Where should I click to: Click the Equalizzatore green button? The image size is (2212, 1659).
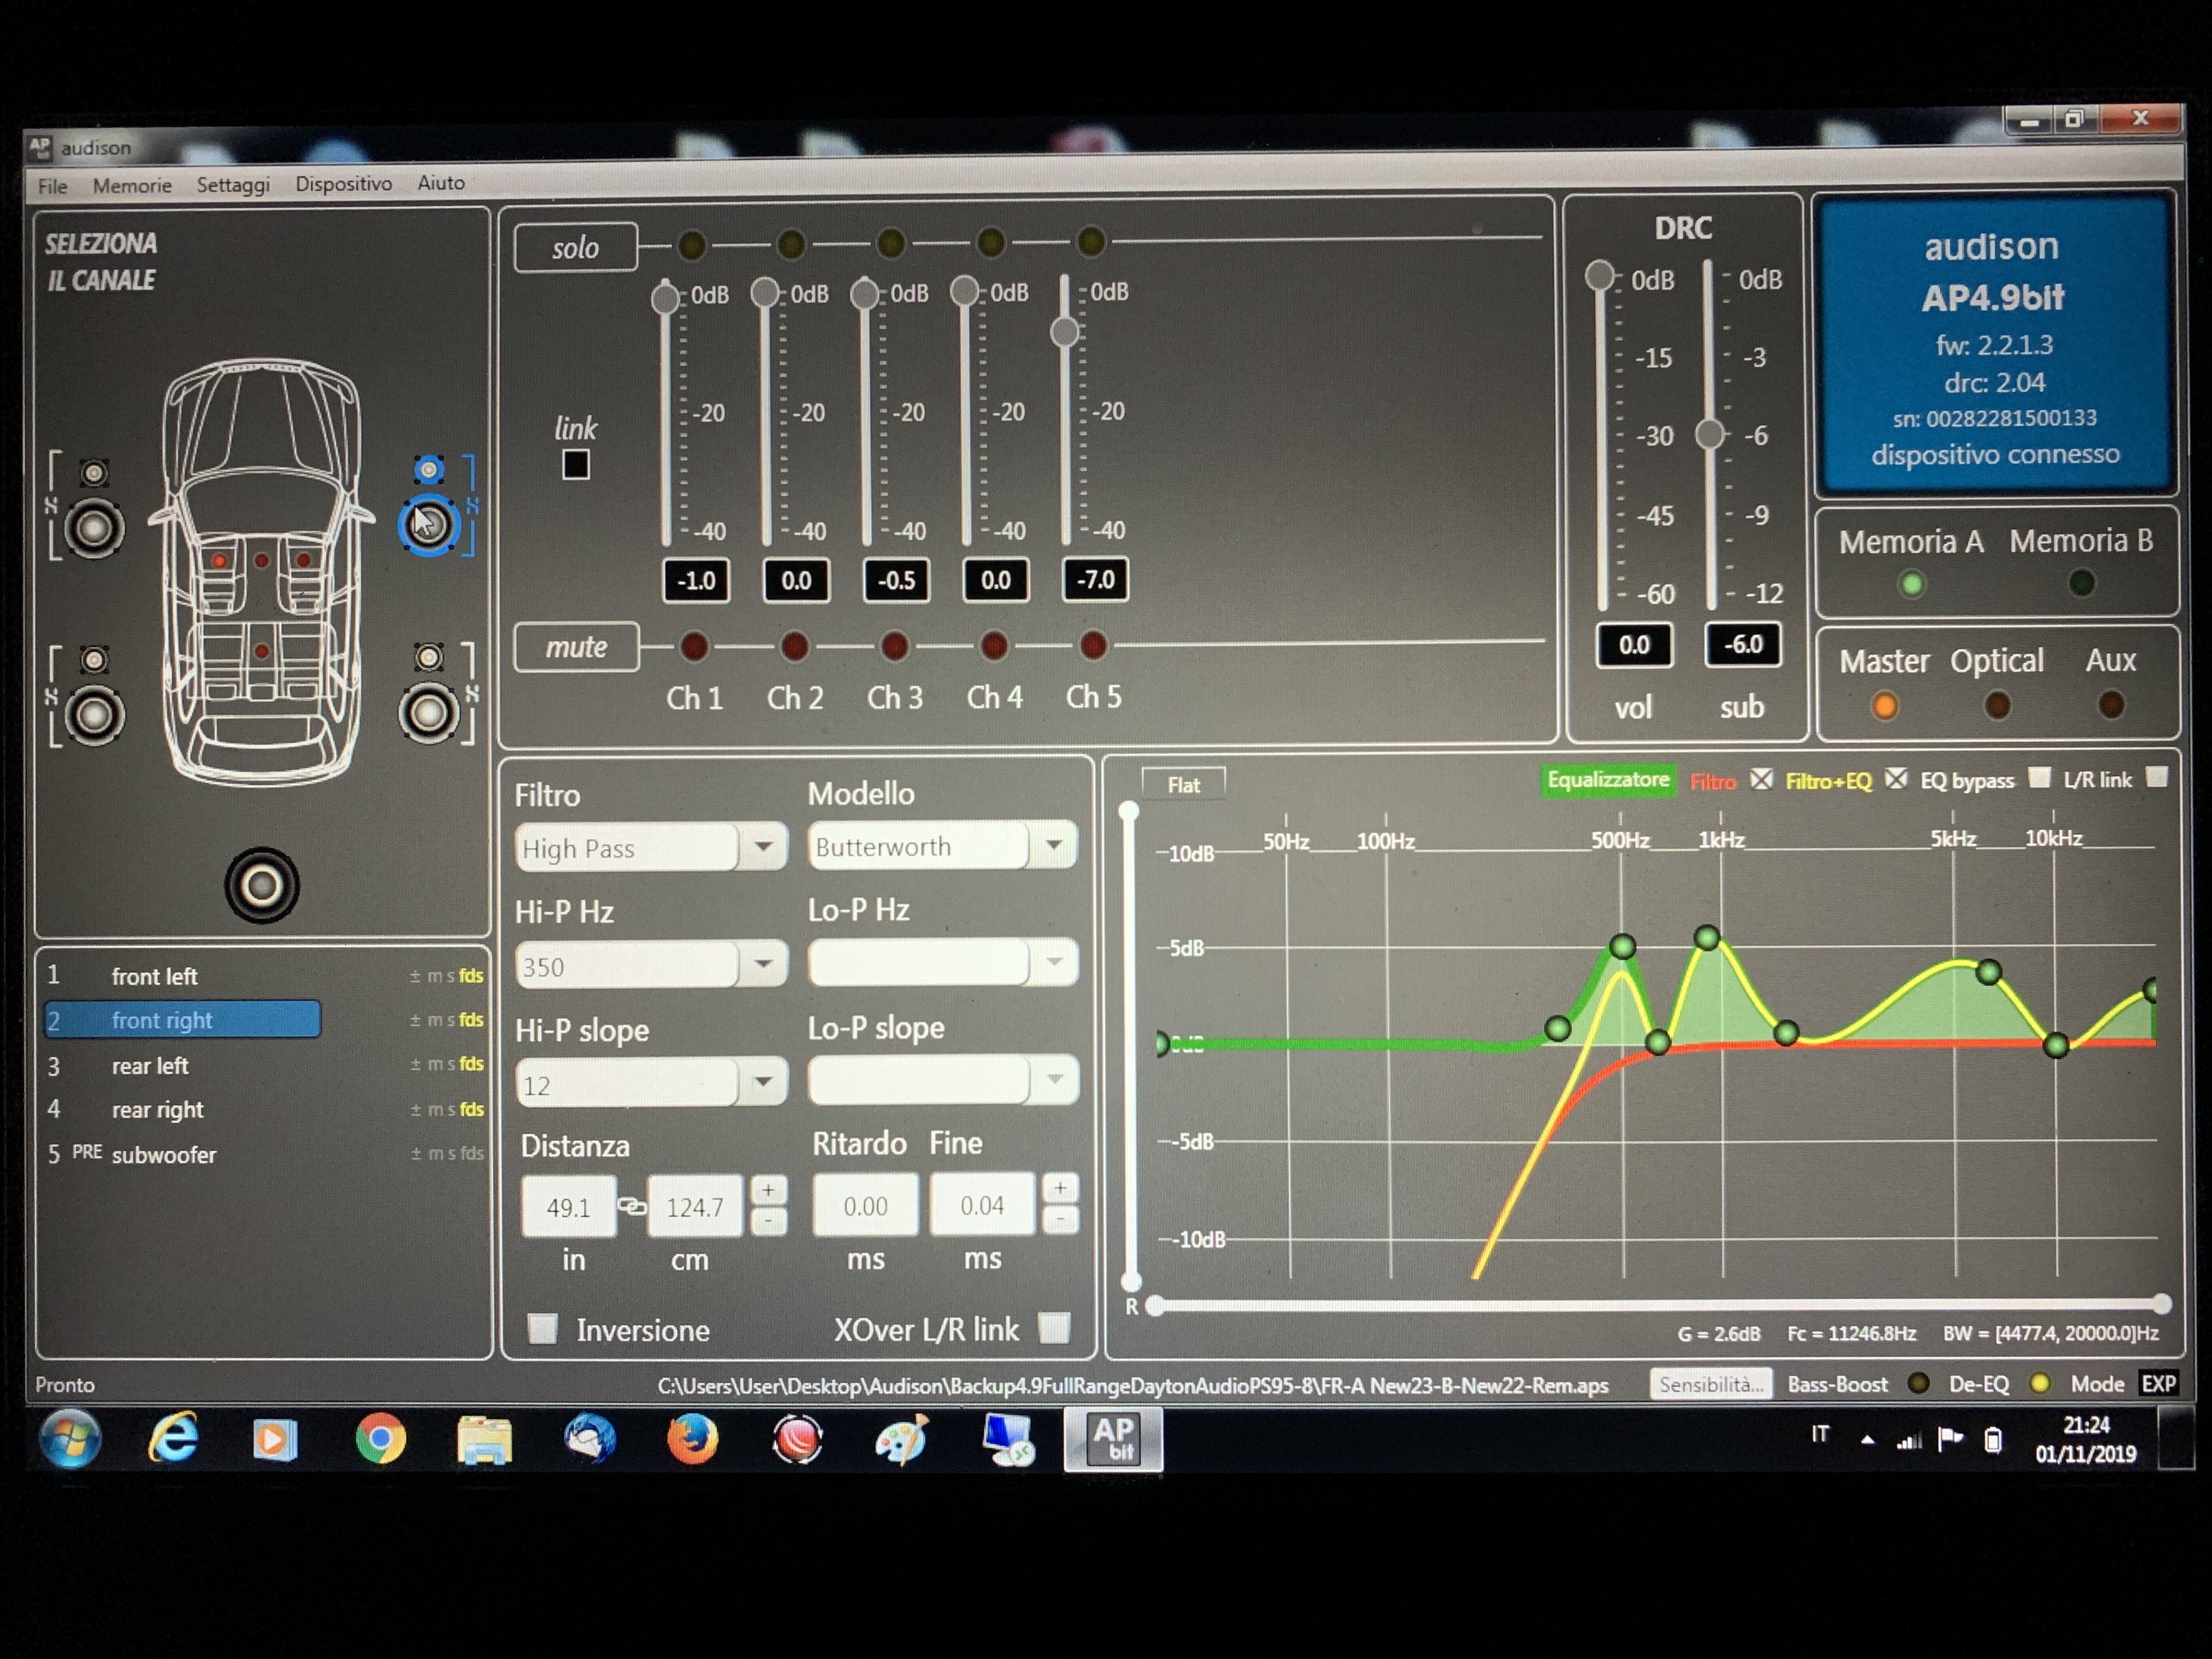point(1608,780)
